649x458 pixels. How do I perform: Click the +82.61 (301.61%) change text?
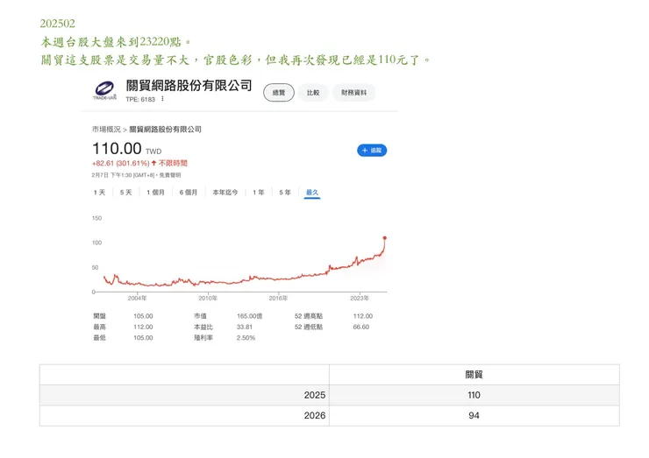120,163
